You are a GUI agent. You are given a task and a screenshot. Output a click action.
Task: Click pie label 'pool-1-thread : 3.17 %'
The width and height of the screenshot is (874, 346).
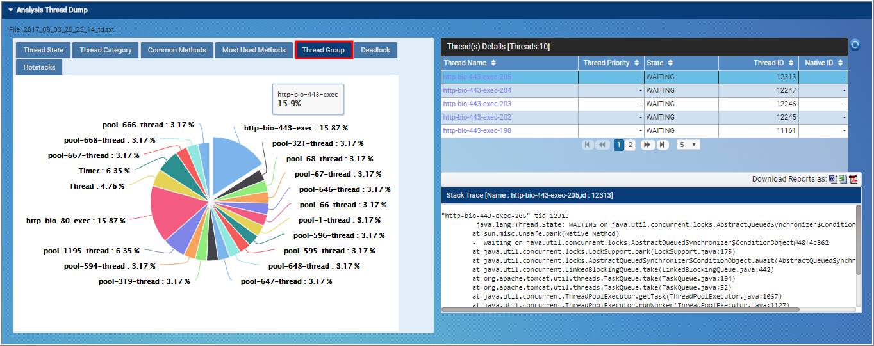pyautogui.click(x=338, y=220)
